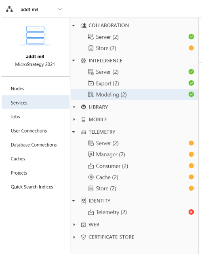Click the green status check for Modeling
This screenshot has height=258, width=202.
pyautogui.click(x=191, y=94)
